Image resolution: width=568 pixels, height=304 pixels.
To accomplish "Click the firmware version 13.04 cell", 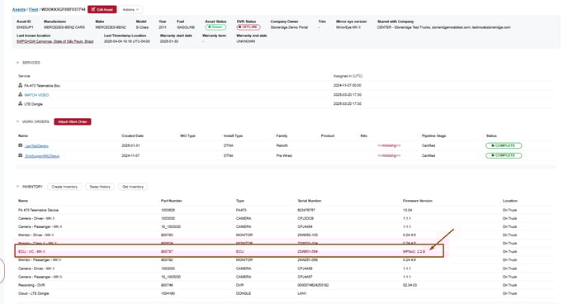I will click(407, 210).
